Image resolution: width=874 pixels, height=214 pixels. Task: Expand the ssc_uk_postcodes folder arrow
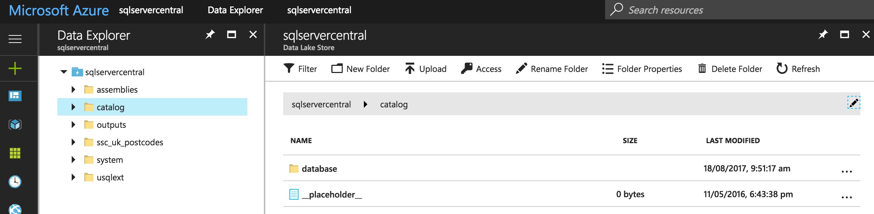coord(73,142)
